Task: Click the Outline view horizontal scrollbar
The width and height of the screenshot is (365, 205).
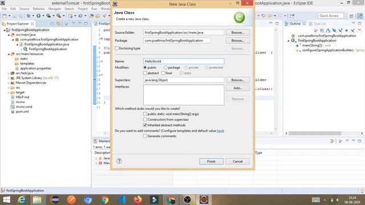Action: point(315,133)
